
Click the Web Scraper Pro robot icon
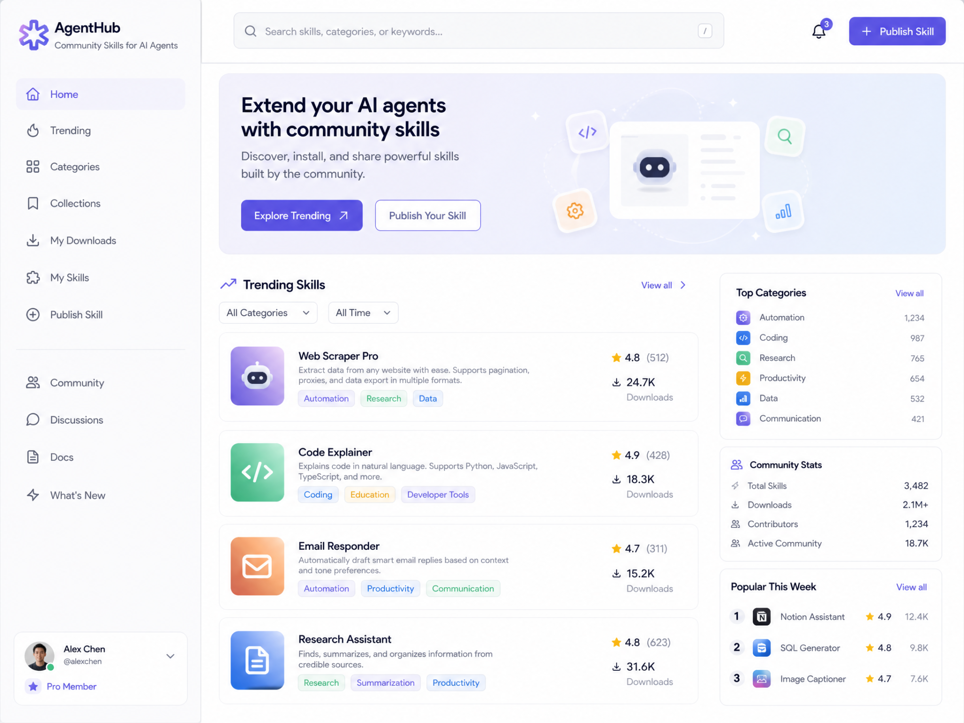(257, 376)
